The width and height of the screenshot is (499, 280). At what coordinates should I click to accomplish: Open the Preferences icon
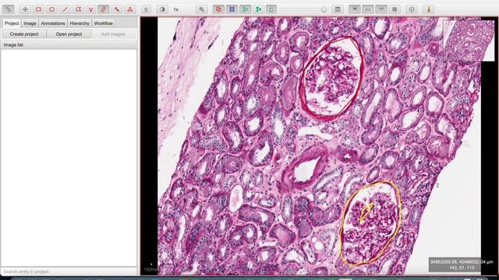coord(412,9)
